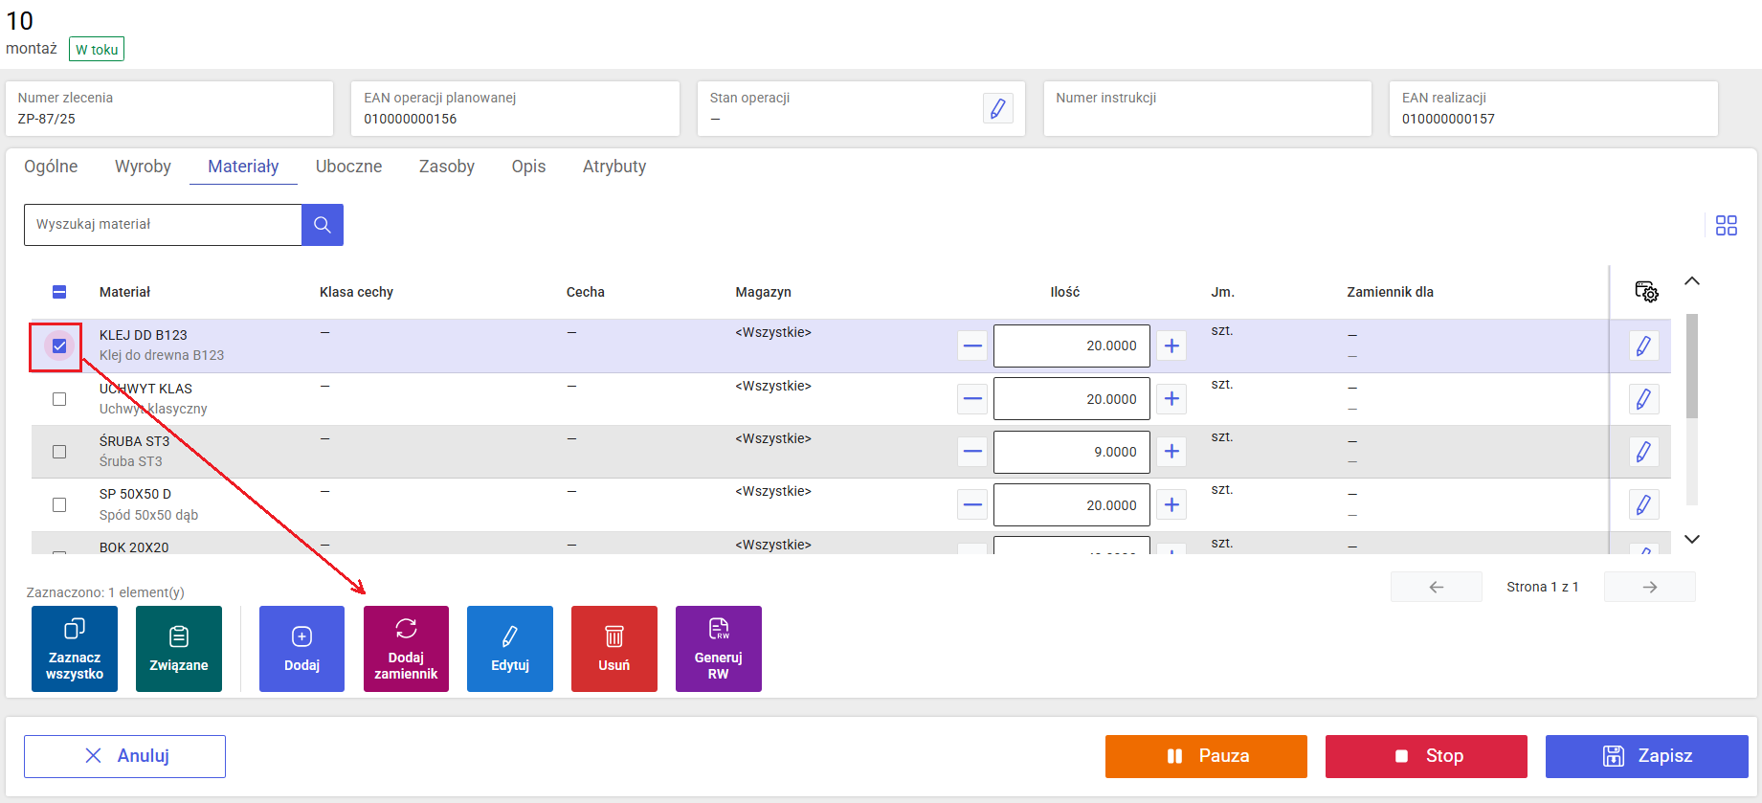Click the search magnifier icon button
This screenshot has height=803, width=1762.
323,225
